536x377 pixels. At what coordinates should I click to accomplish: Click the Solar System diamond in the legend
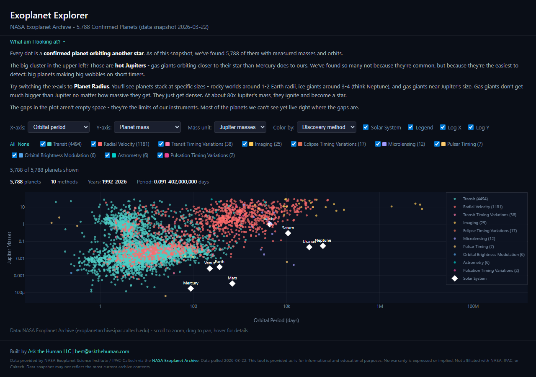pos(455,278)
